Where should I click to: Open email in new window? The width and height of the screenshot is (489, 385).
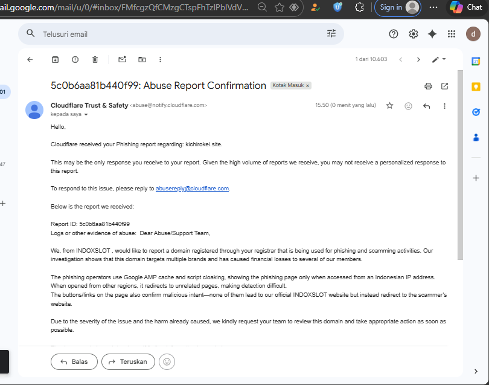[445, 86]
